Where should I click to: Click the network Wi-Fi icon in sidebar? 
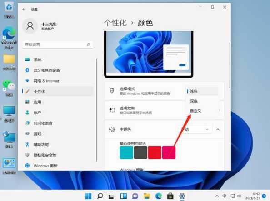tap(27, 80)
